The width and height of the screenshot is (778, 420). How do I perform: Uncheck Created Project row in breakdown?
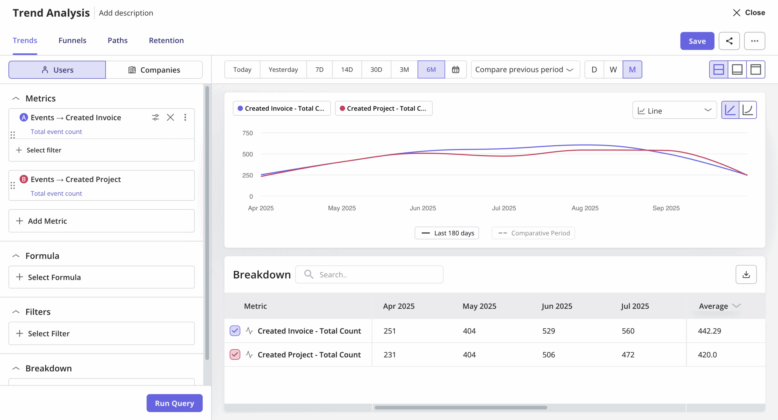235,354
